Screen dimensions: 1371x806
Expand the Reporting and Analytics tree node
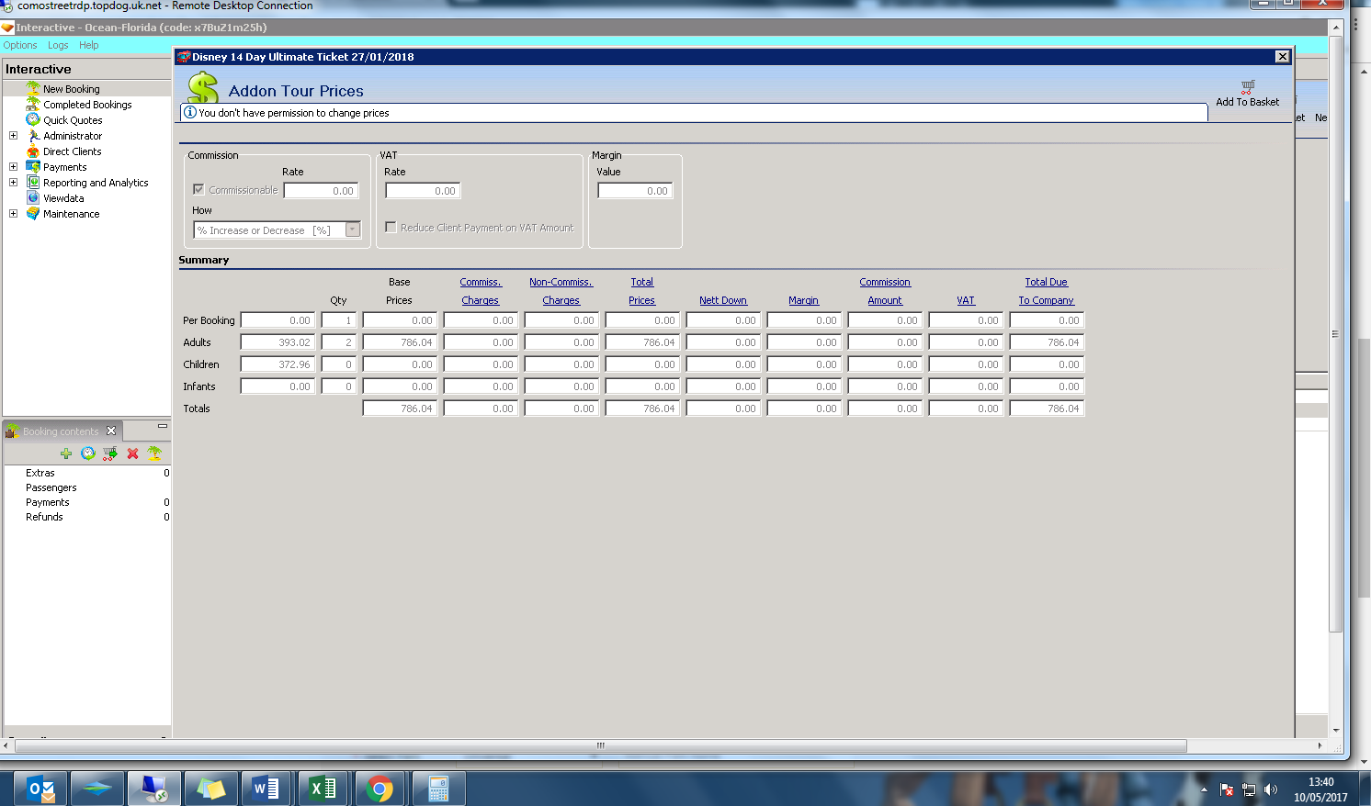13,182
